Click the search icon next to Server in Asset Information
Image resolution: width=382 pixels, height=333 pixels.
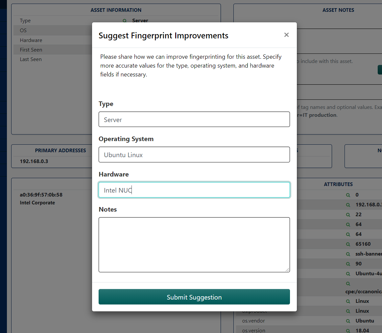point(124,21)
